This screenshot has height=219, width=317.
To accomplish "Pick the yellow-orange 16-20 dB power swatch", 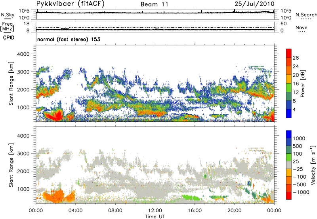I will tap(289, 79).
